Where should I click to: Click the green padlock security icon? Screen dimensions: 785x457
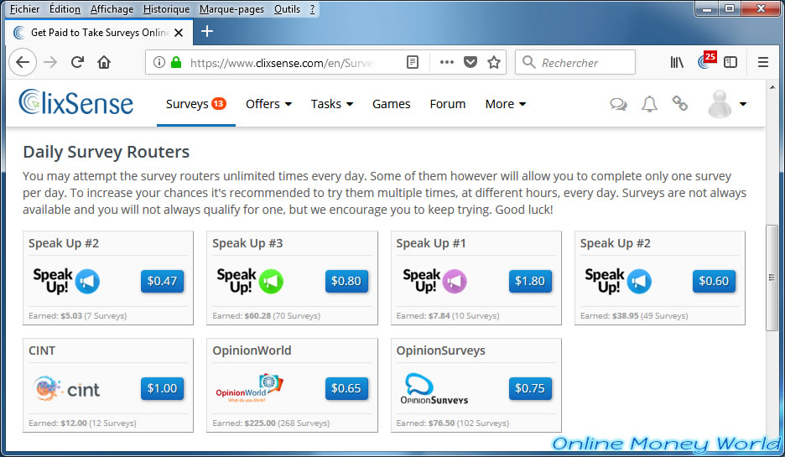click(x=176, y=62)
